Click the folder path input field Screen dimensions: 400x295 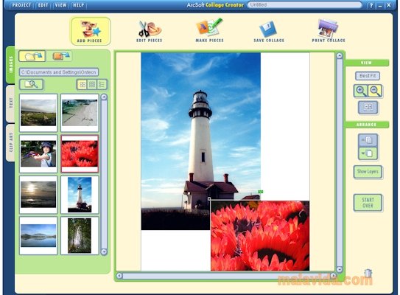[x=59, y=72]
